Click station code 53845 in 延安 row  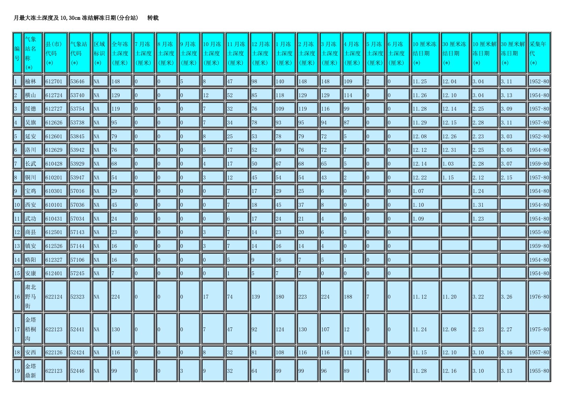pyautogui.click(x=77, y=136)
